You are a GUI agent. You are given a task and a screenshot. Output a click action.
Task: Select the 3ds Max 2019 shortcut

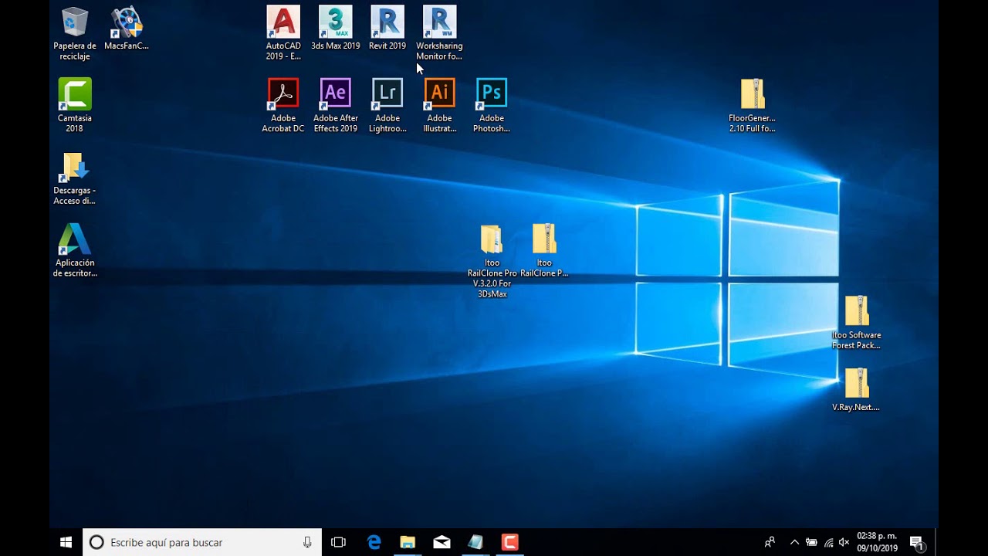coord(336,29)
